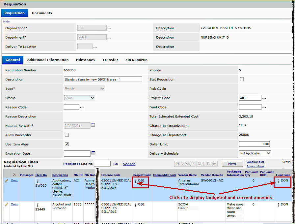Open the Documents tab
Screen dimensions: 295x224
tap(42, 13)
